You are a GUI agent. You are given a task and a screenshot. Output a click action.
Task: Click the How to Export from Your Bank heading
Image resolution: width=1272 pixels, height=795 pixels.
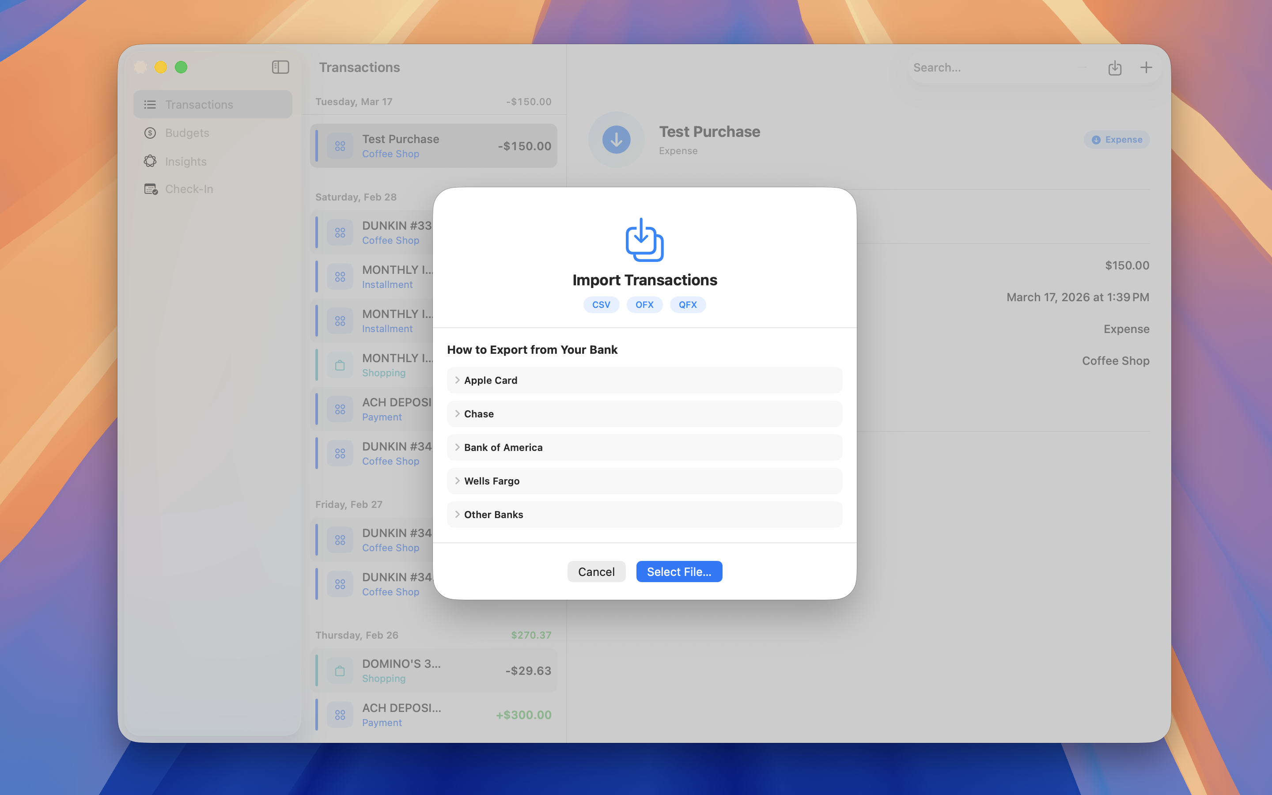click(x=532, y=350)
